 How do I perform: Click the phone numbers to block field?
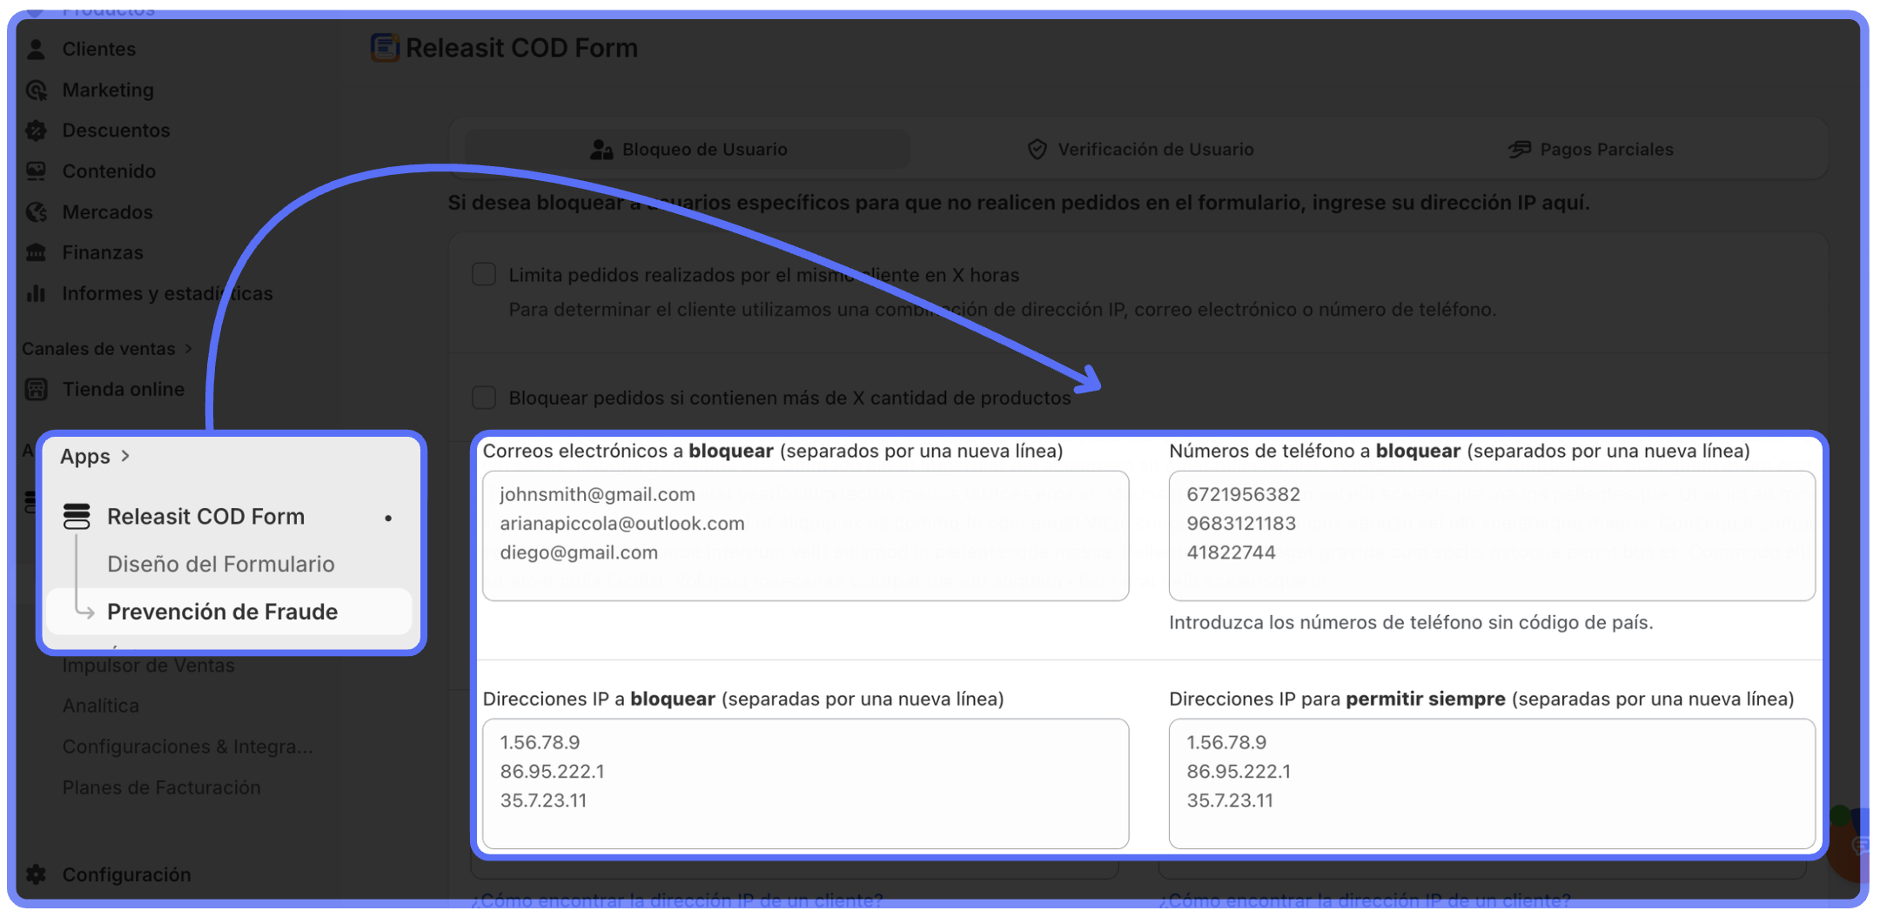[1491, 536]
